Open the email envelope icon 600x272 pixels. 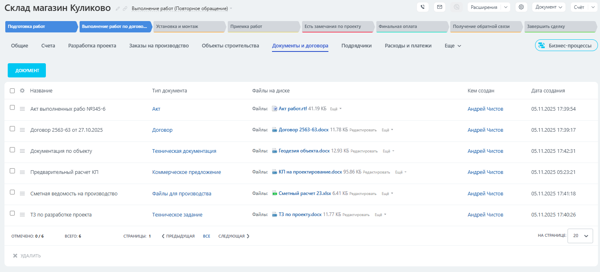439,7
